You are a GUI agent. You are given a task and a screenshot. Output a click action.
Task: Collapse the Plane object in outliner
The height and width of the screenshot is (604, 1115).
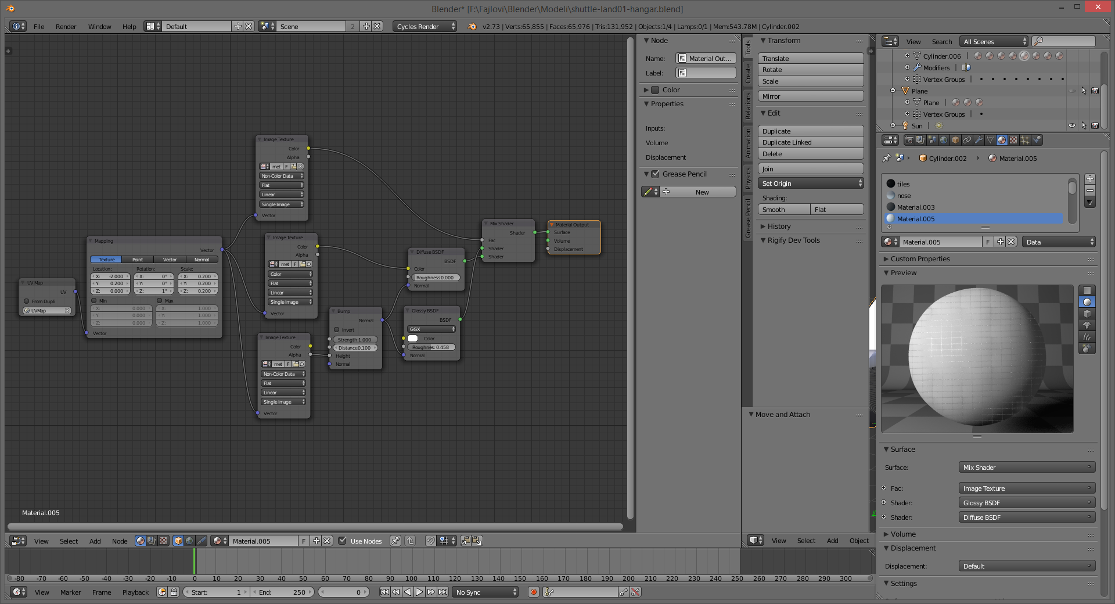(x=893, y=91)
